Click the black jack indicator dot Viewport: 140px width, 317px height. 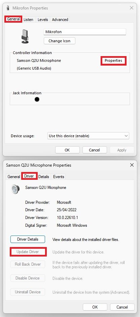pos(37,99)
